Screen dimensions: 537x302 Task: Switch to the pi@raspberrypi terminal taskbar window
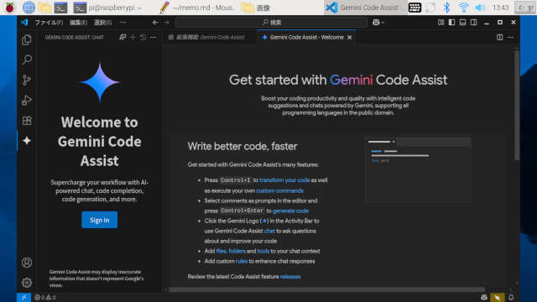108,8
